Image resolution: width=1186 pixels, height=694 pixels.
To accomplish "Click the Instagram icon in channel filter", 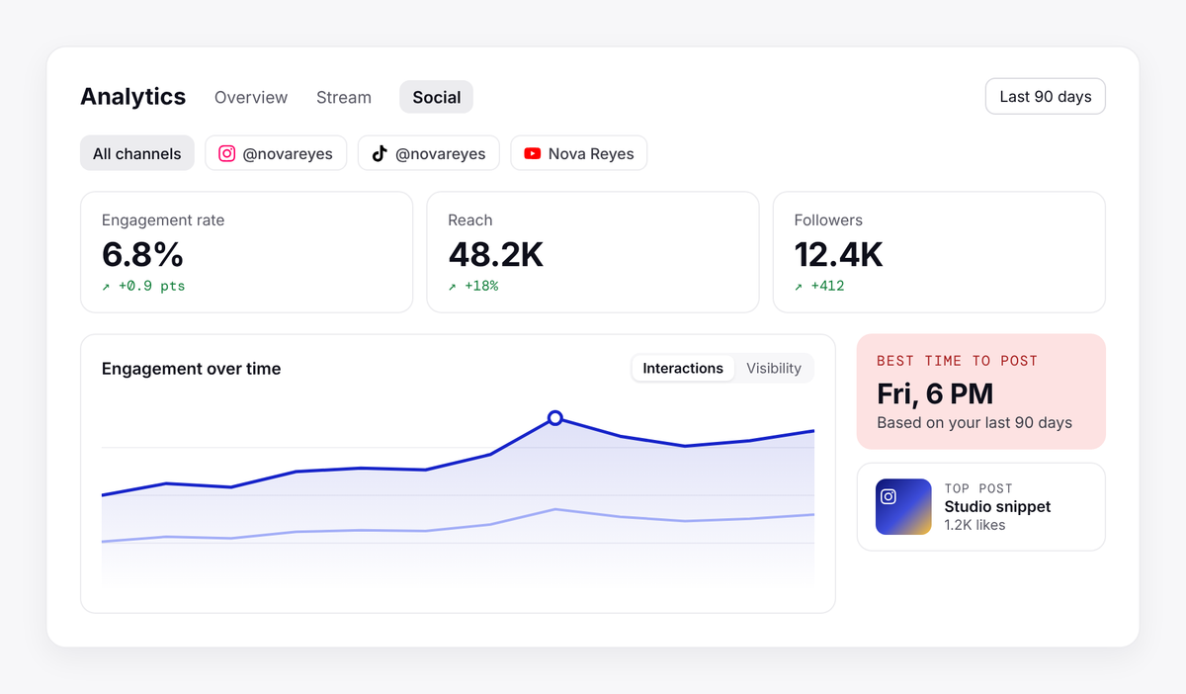I will [227, 153].
